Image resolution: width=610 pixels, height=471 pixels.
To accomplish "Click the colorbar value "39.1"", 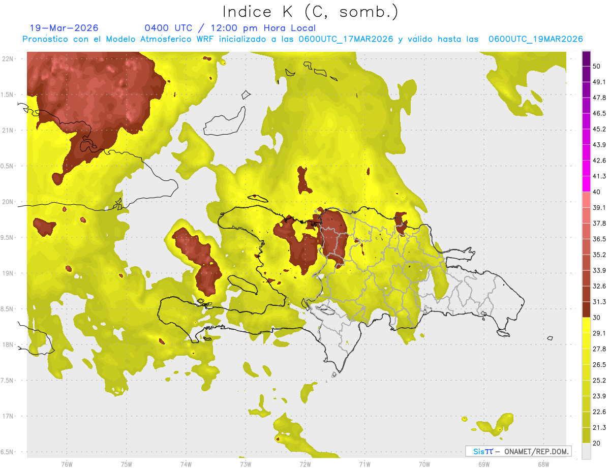I will [599, 207].
